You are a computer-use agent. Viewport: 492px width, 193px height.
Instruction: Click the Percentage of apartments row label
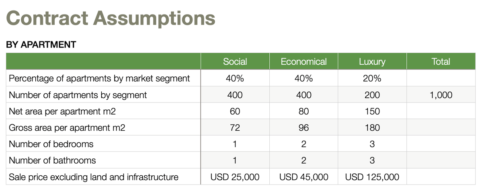[x=99, y=78]
